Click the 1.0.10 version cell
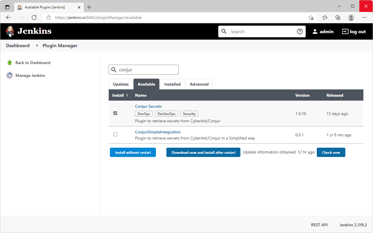 [x=300, y=114]
